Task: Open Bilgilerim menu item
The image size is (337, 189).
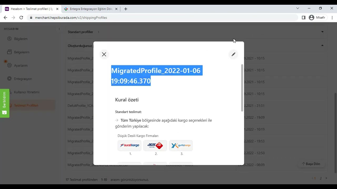Action: coord(21,39)
